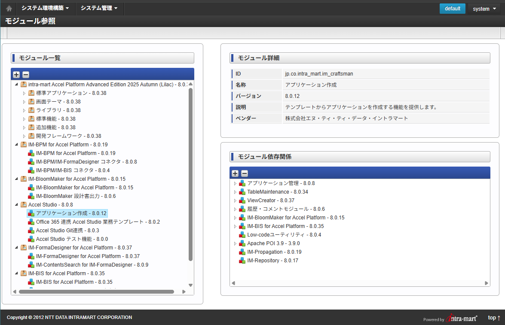Click the Accel Studio package icon
The width and height of the screenshot is (505, 325).
coord(24,205)
